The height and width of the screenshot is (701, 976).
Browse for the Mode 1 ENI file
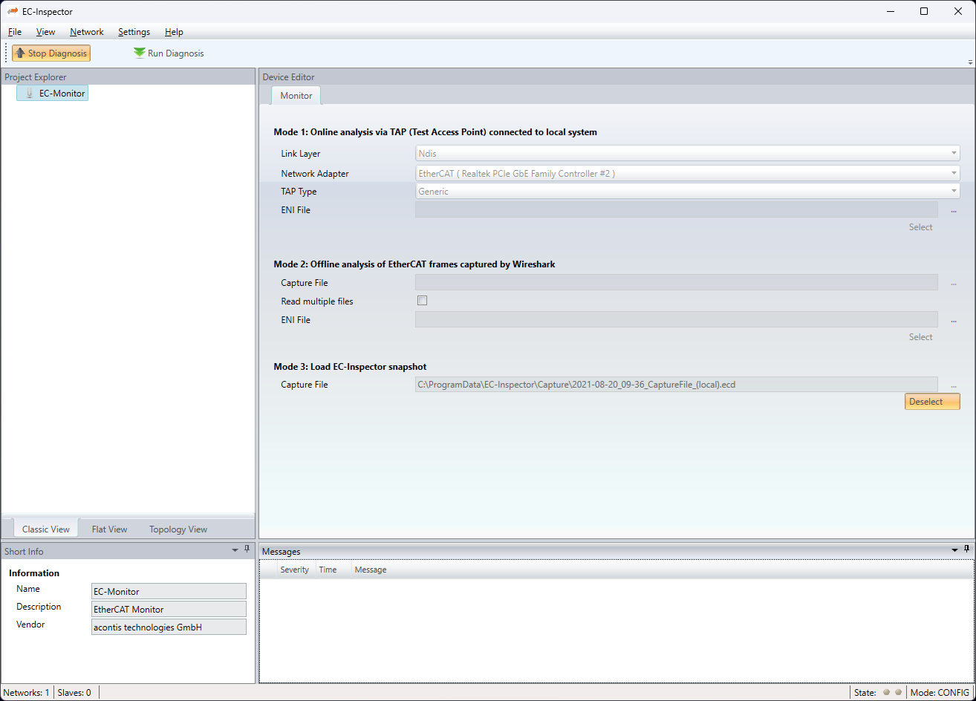tap(953, 211)
